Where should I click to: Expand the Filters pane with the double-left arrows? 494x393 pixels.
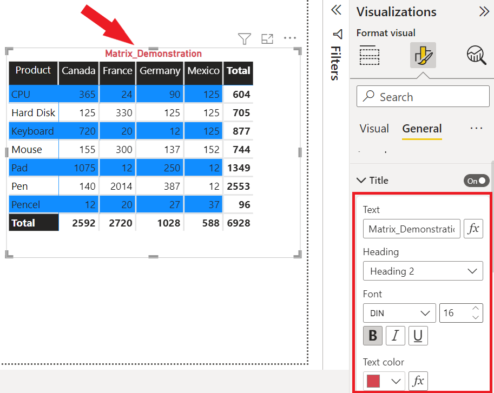(x=336, y=10)
